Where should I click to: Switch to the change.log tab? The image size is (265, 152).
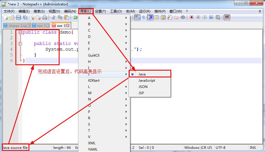tap(17, 26)
